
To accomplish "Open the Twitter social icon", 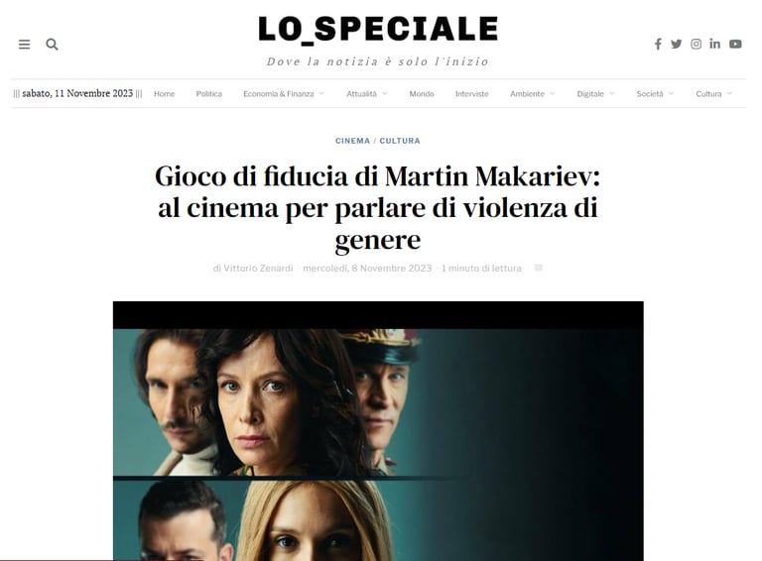I will pyautogui.click(x=676, y=45).
